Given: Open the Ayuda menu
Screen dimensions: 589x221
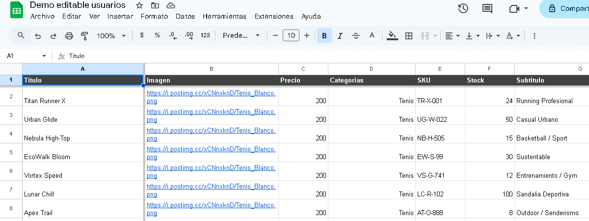Looking at the screenshot, I should coord(311,16).
